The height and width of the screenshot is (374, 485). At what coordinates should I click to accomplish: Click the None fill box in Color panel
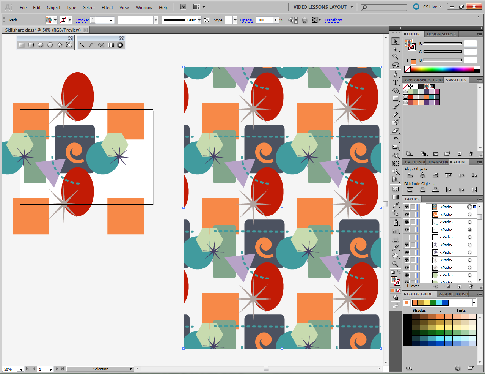[407, 69]
